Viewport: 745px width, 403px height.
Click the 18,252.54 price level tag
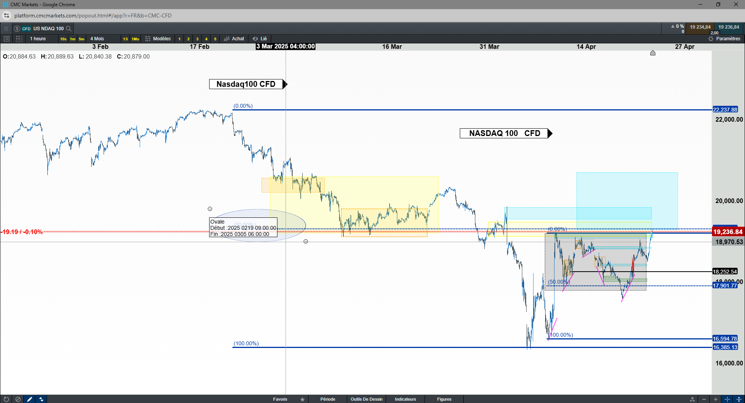pos(725,272)
